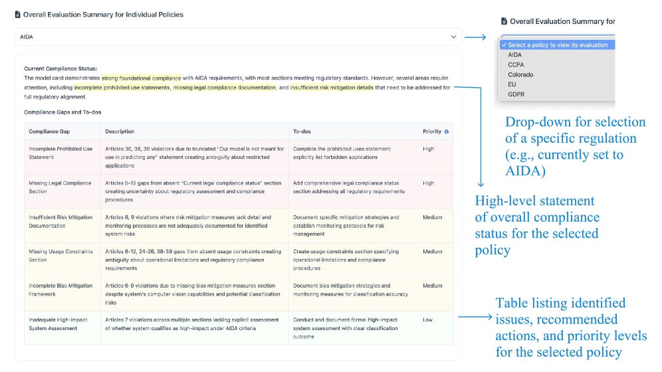Viewport: 662px width, 372px height.
Task: Click 'Current Compliance Status:' heading
Action: (60, 68)
